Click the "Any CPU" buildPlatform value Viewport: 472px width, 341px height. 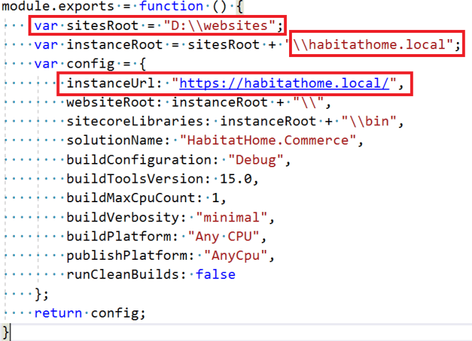pyautogui.click(x=223, y=236)
